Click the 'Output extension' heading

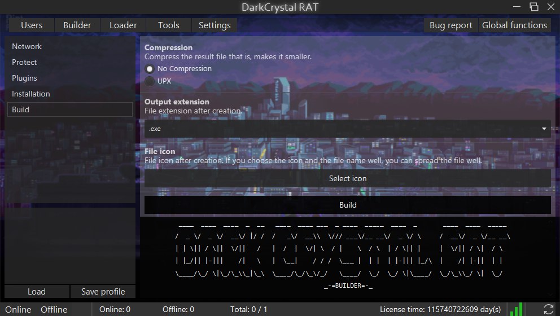click(x=177, y=102)
